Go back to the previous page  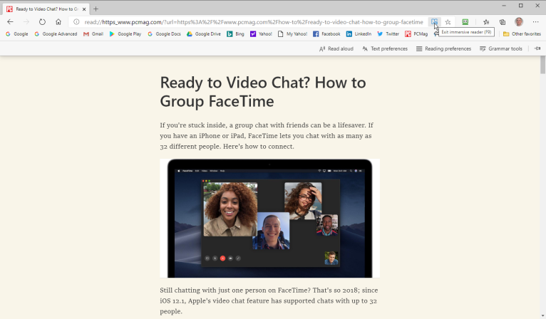pyautogui.click(x=10, y=22)
